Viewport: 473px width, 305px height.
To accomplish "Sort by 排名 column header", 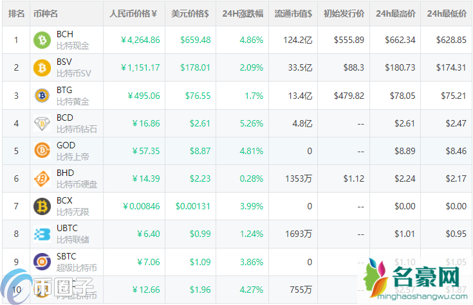I will 16,13.
